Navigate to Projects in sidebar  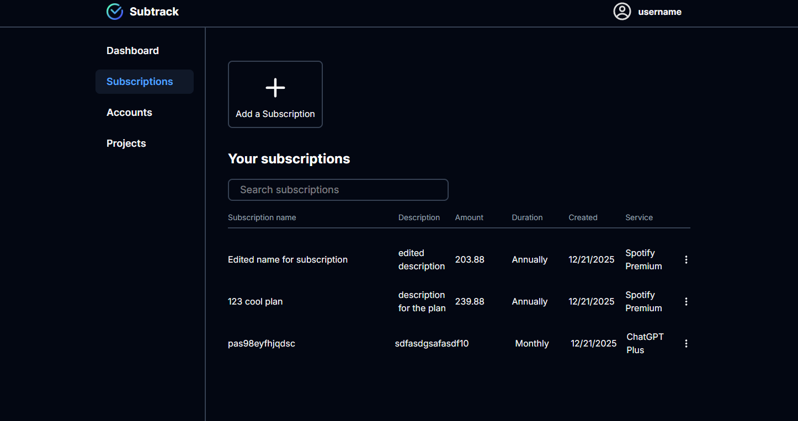[126, 143]
